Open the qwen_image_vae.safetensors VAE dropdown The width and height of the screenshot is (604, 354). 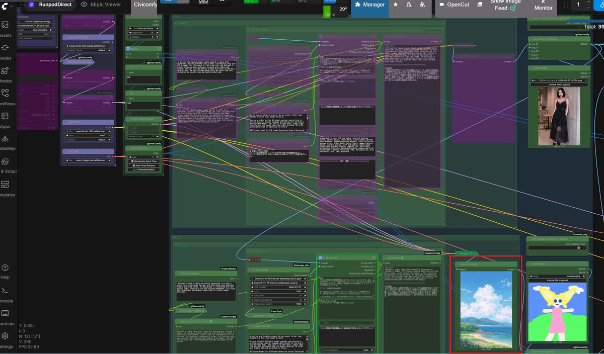point(89,161)
